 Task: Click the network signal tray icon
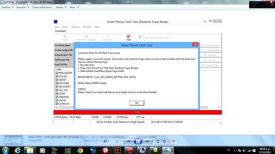(x=249, y=151)
